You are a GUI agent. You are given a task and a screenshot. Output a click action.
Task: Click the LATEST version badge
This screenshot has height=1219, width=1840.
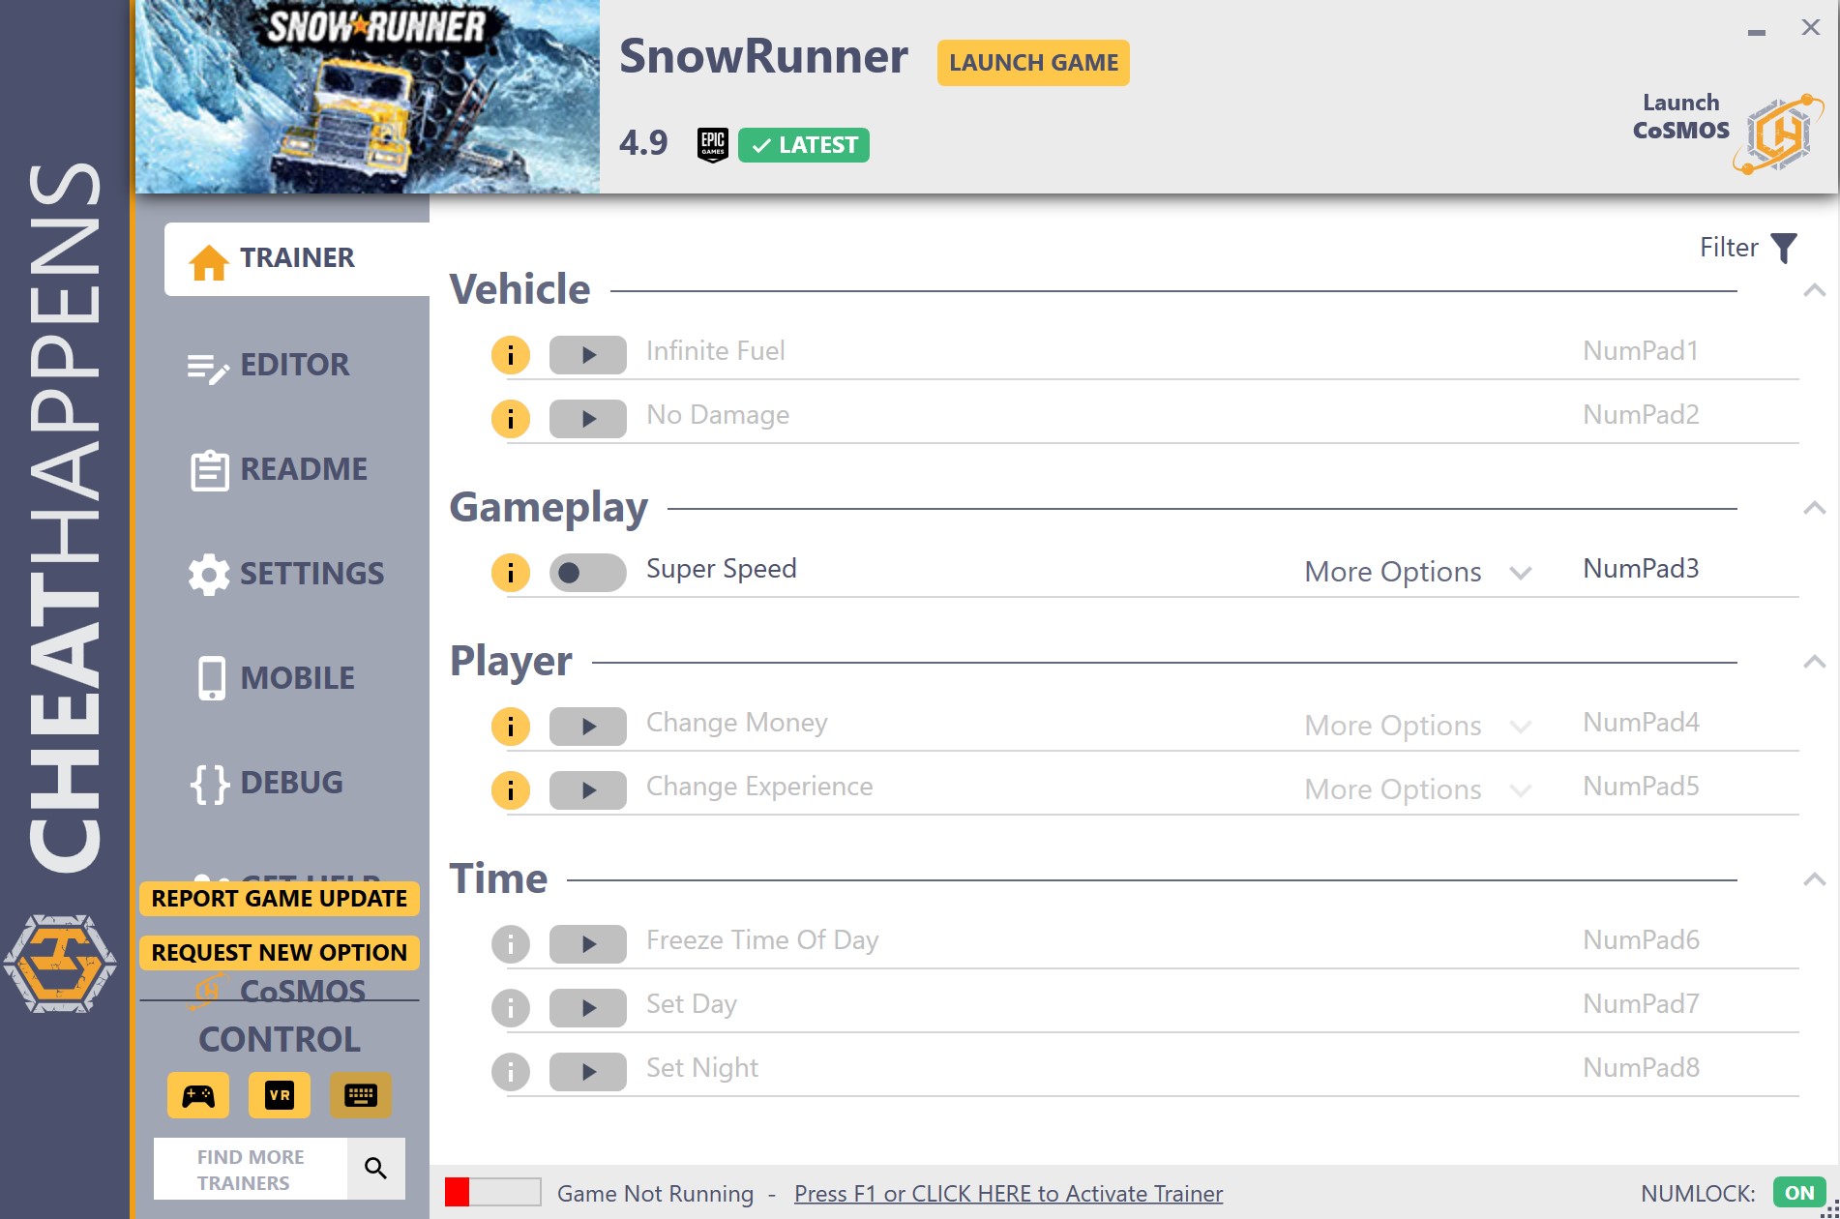[x=804, y=145]
